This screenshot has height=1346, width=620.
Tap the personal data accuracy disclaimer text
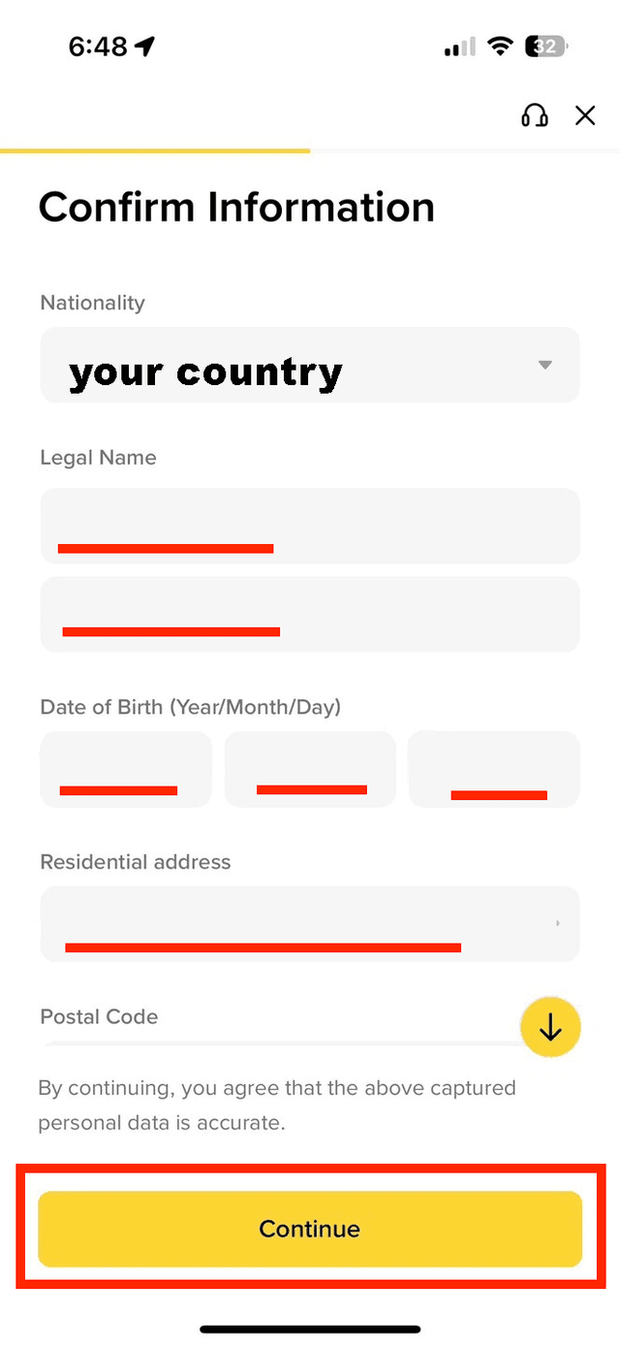[276, 1105]
